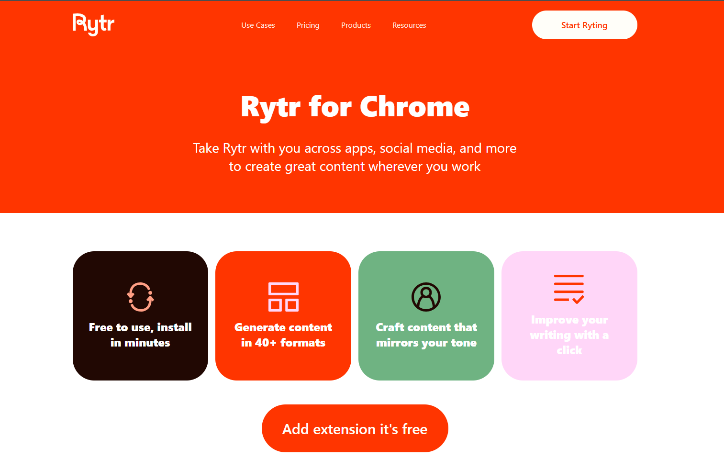This screenshot has height=459, width=724.
Task: Expand the Products navigation item
Action: tap(356, 25)
